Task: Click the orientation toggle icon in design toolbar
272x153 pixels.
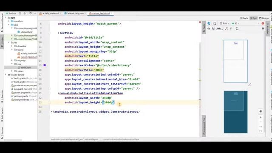Action: click(215, 23)
